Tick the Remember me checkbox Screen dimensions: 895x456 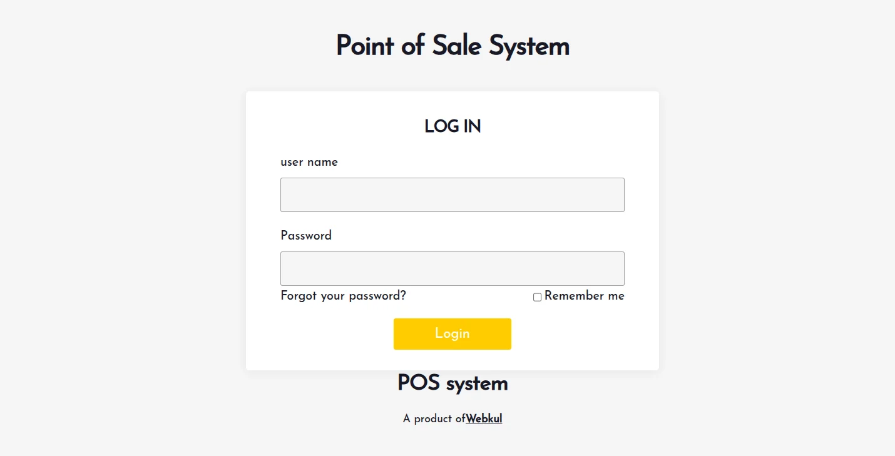pos(537,297)
